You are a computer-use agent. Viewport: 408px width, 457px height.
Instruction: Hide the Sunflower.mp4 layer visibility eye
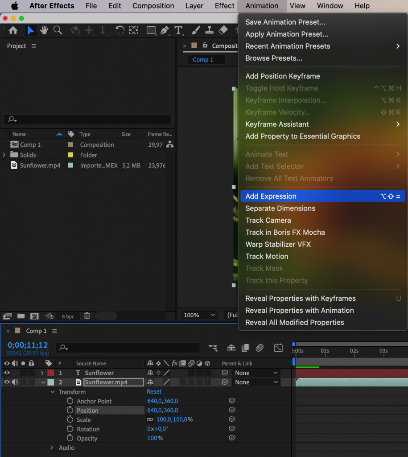pyautogui.click(x=6, y=382)
